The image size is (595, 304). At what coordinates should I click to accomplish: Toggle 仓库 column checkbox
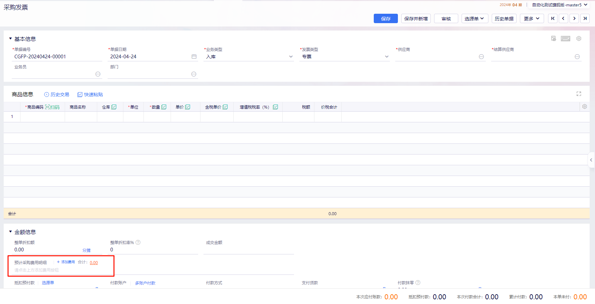tap(114, 107)
